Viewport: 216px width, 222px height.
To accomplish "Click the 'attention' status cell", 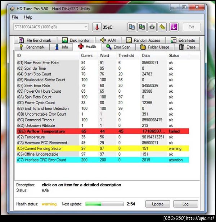I will pos(176,160).
